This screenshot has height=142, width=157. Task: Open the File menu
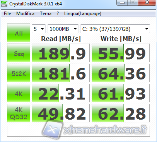pos(7,14)
